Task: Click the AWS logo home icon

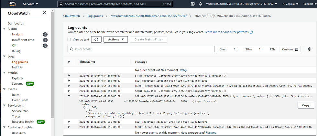Action: coord(13,4)
